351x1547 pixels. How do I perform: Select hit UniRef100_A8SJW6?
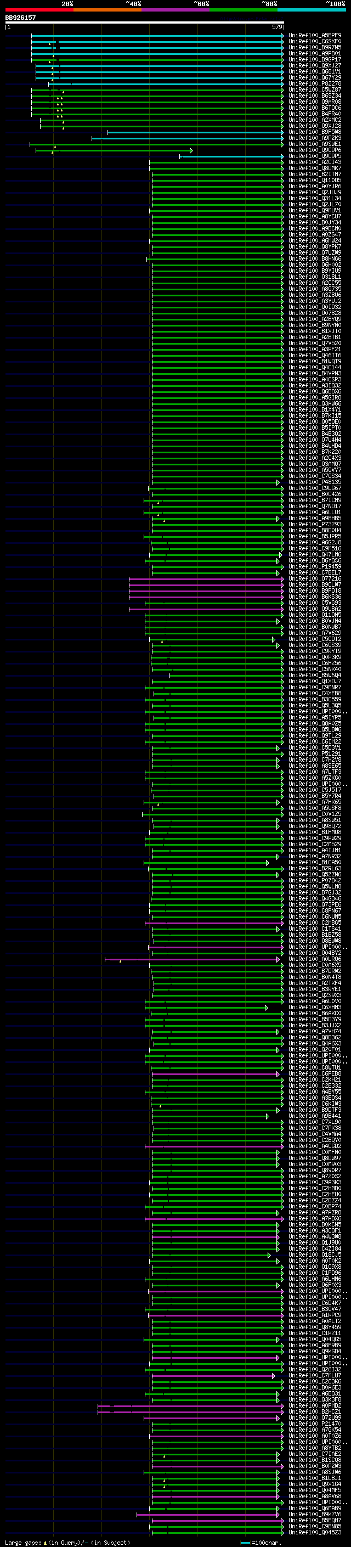coord(315,1472)
